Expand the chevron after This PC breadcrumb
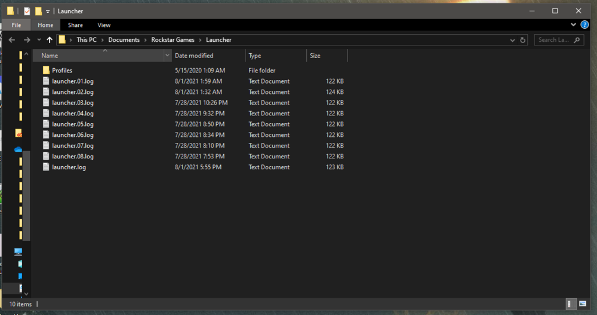Screen dimensions: 597x315 [103, 40]
